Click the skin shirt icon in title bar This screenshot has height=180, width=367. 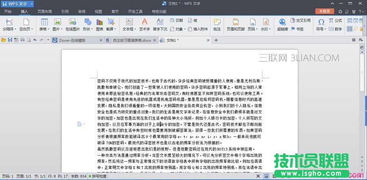tap(354, 11)
